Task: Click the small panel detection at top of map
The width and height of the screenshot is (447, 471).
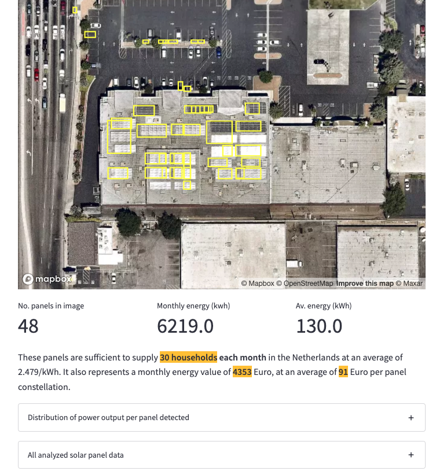Action: click(x=74, y=10)
